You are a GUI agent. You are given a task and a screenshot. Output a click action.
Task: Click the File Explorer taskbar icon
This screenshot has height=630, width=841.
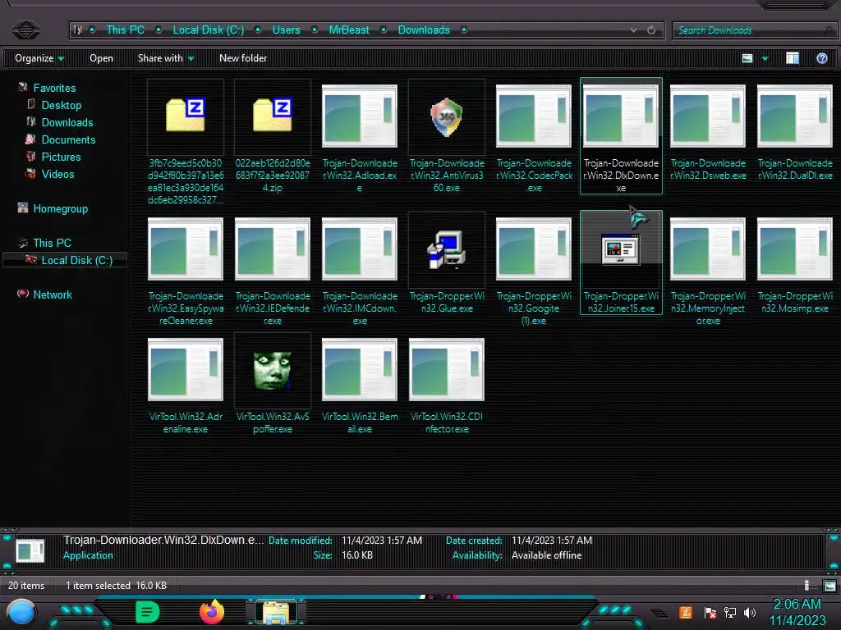[276, 612]
